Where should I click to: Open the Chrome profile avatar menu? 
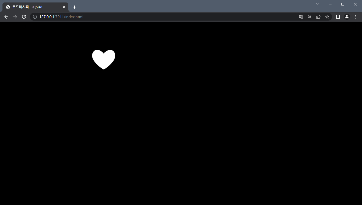pos(347,17)
